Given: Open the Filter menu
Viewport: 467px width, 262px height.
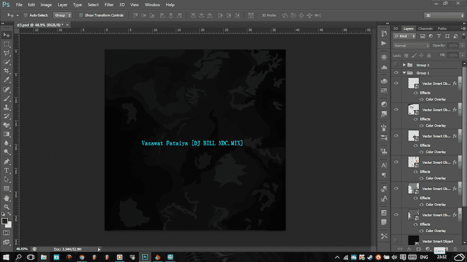Looking at the screenshot, I should pos(109,5).
